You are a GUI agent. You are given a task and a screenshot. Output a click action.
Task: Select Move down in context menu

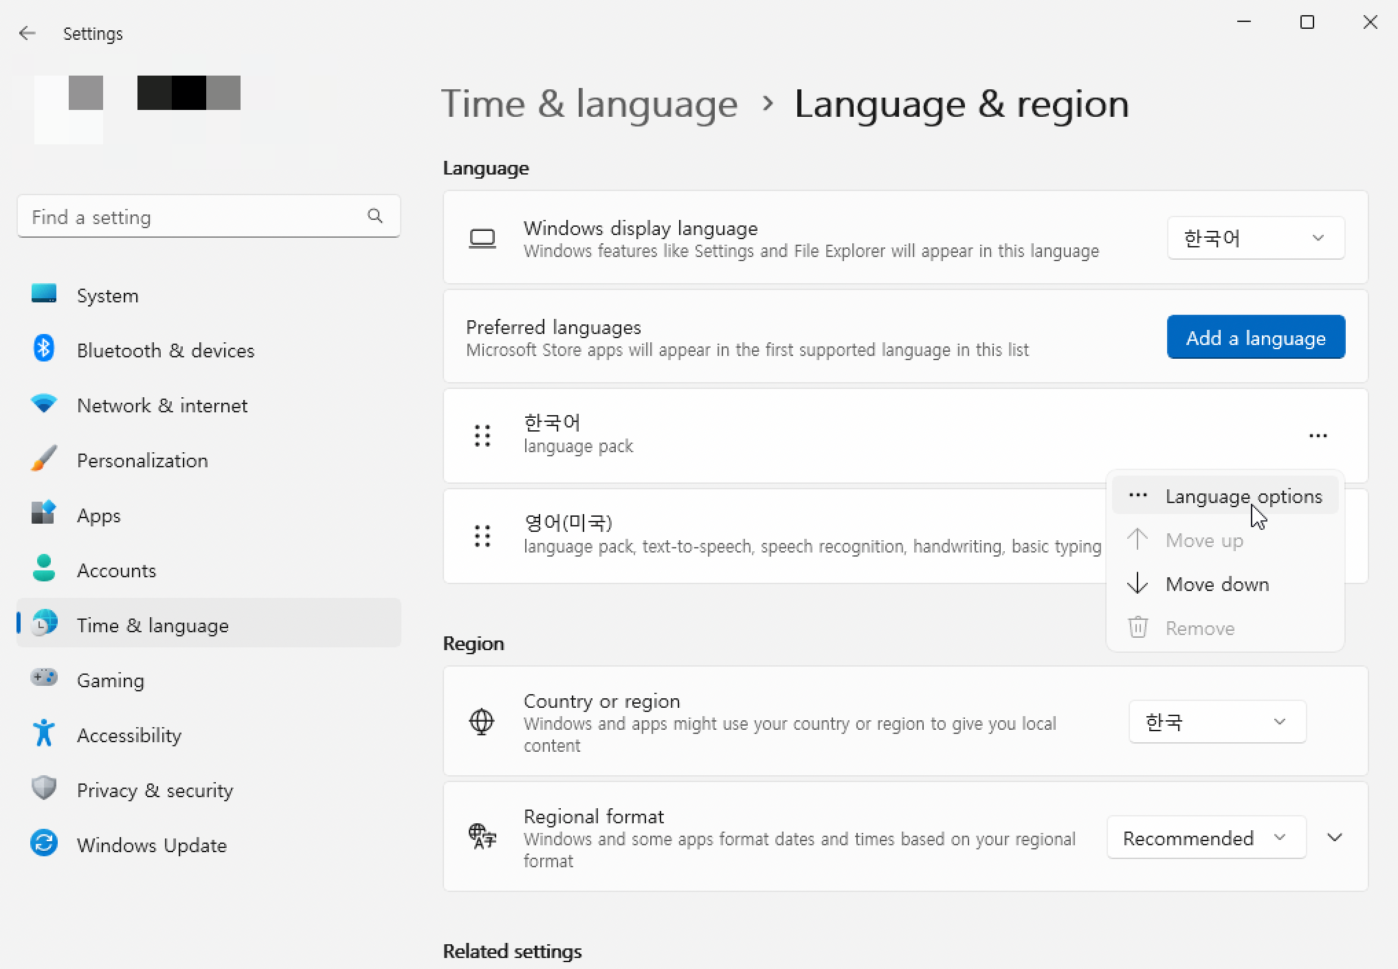coord(1217,584)
